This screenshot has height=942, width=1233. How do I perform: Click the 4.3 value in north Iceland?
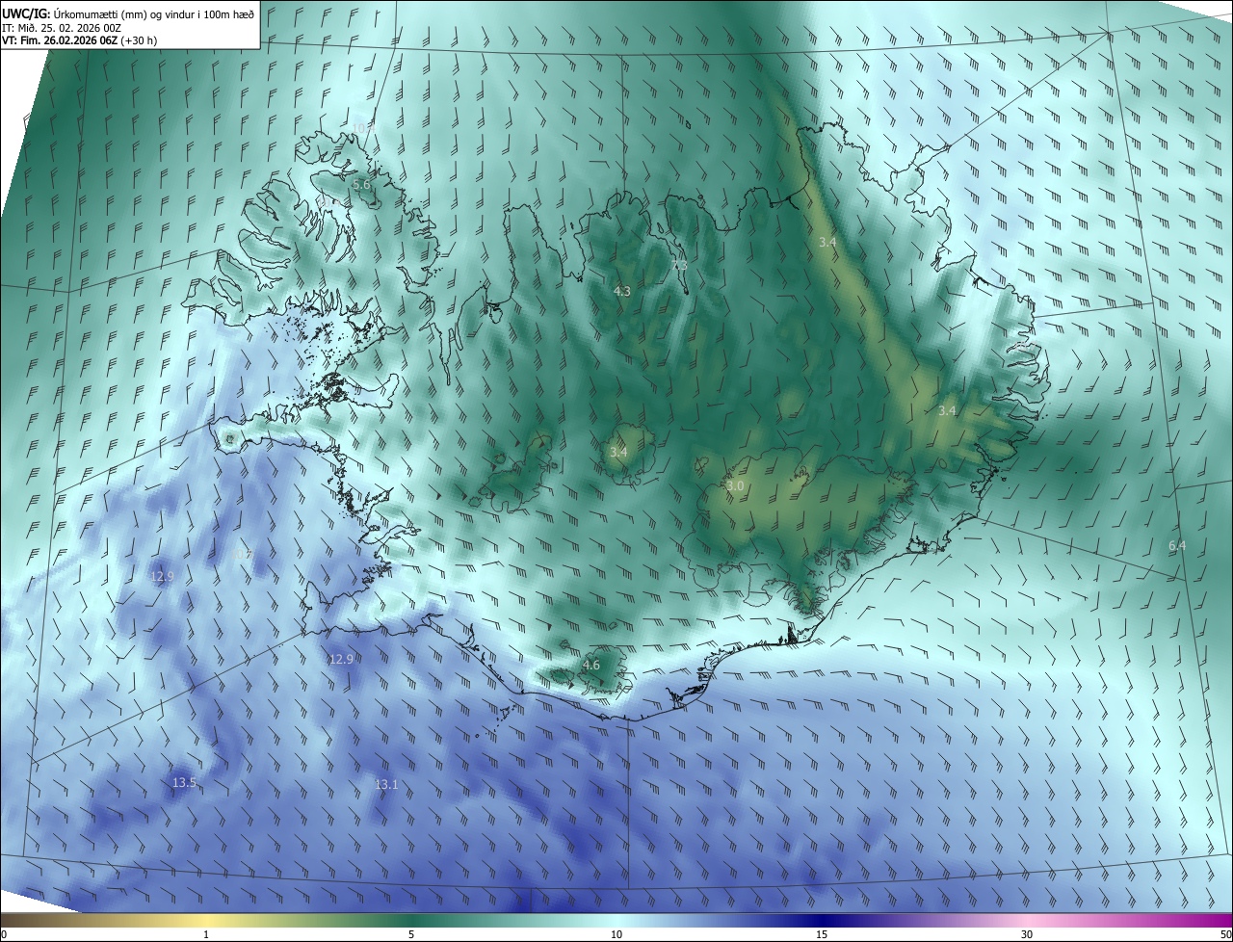tap(621, 291)
